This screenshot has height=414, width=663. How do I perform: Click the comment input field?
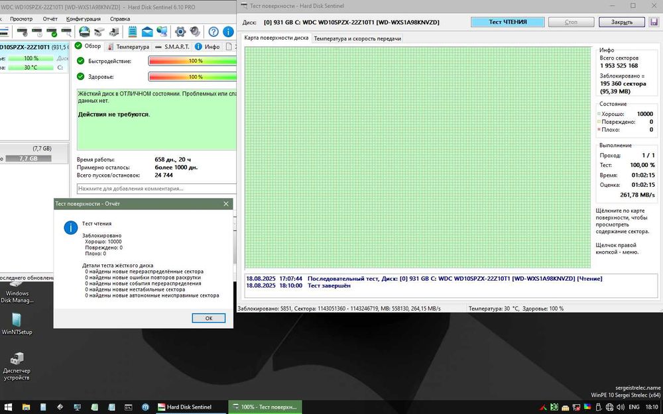click(x=156, y=188)
